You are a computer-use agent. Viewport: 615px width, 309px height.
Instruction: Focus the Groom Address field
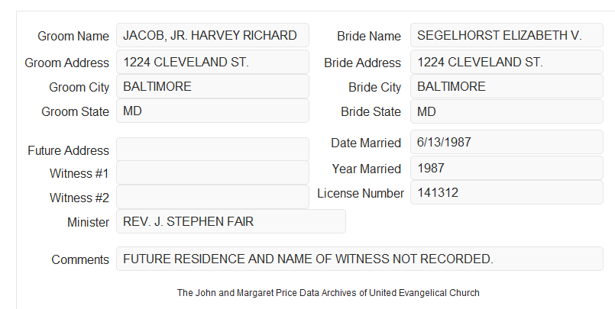212,62
